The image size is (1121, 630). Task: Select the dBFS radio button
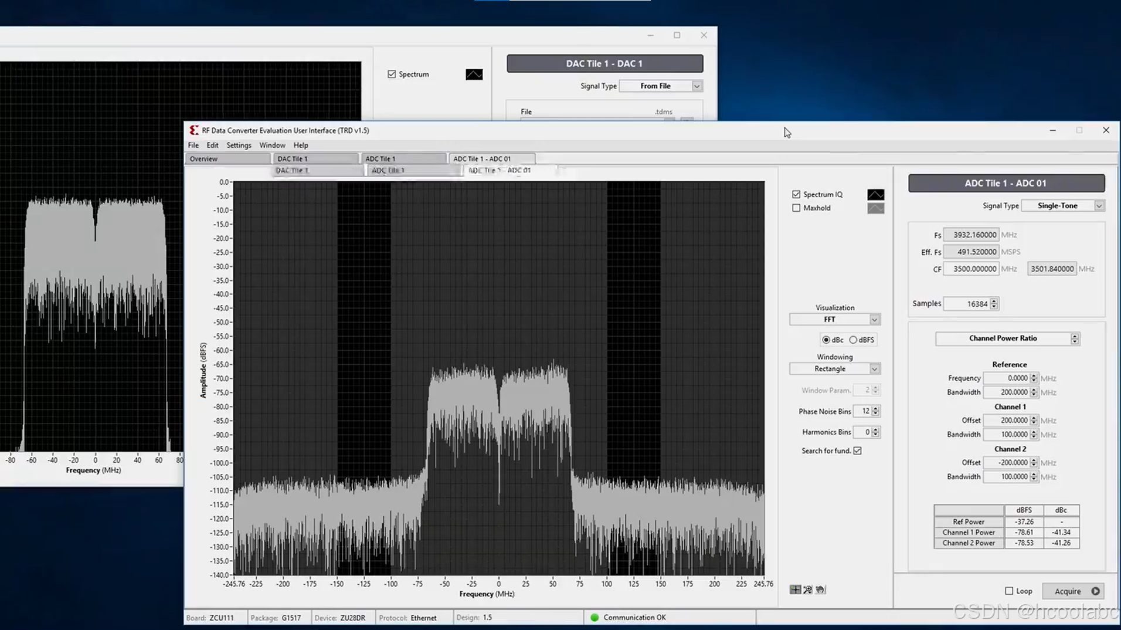(x=853, y=340)
